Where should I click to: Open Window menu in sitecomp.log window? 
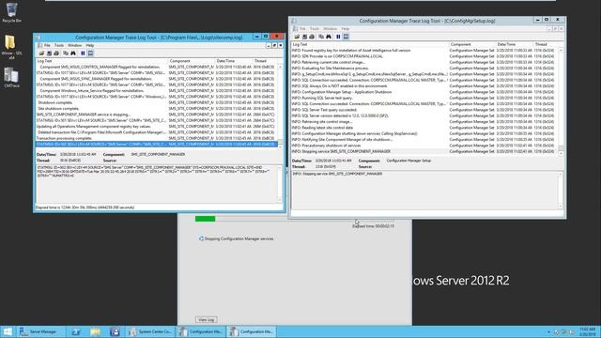click(74, 45)
